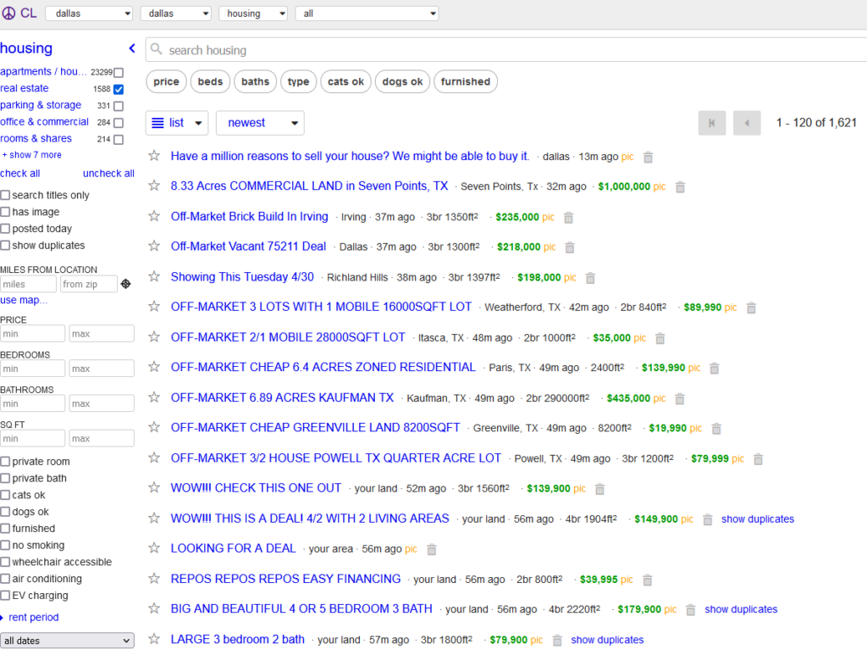Image resolution: width=867 pixels, height=655 pixels.
Task: Star the LOOKING FOR A DEAL listing
Action: coord(154,547)
